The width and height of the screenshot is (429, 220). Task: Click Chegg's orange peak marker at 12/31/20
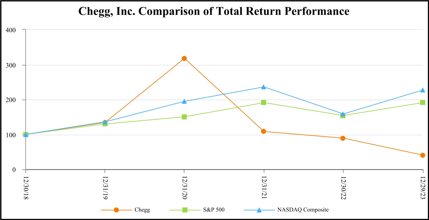pos(184,58)
